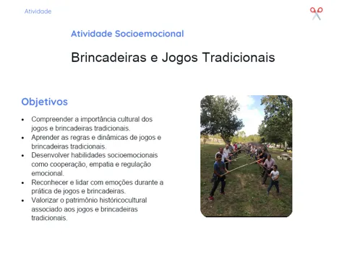Select the Atividade Socioemocional heading
This screenshot has height=277, width=347.
[x=127, y=34]
